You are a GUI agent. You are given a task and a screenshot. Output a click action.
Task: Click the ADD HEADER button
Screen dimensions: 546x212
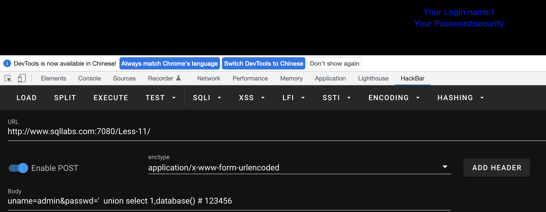click(x=497, y=168)
